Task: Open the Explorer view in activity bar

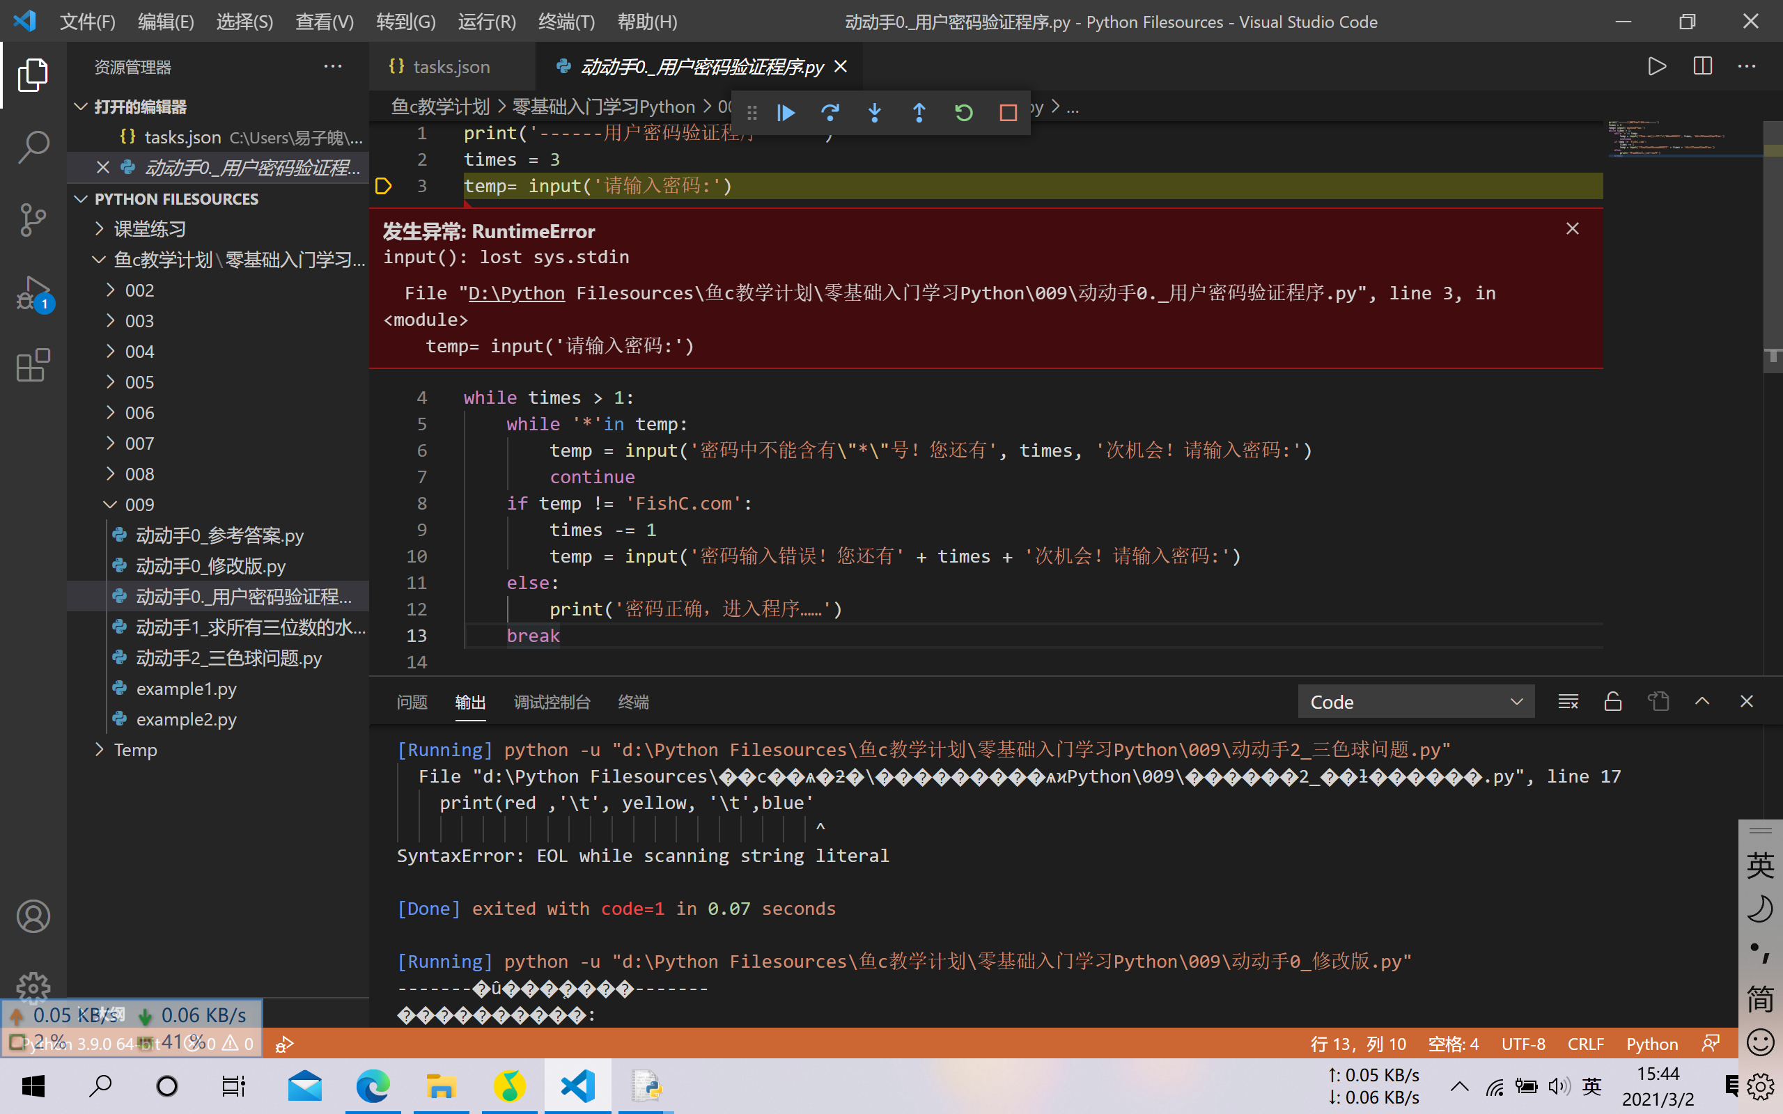Action: pos(33,75)
